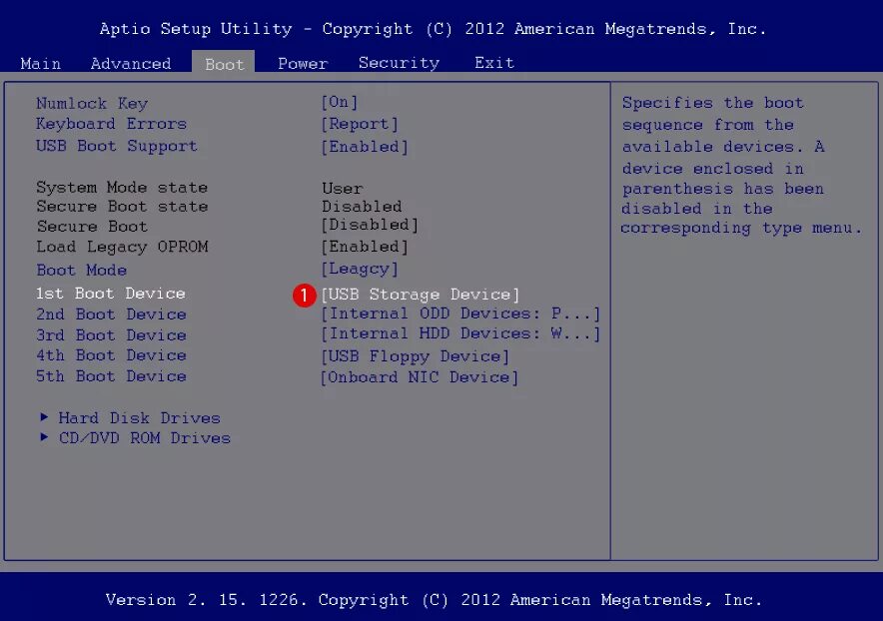Expand the Hard Disk Drives submenu arrow
The image size is (883, 621).
[x=44, y=416]
